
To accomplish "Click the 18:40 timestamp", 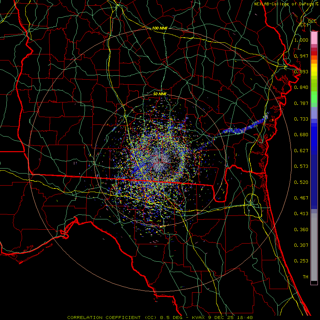I will coord(245,318).
